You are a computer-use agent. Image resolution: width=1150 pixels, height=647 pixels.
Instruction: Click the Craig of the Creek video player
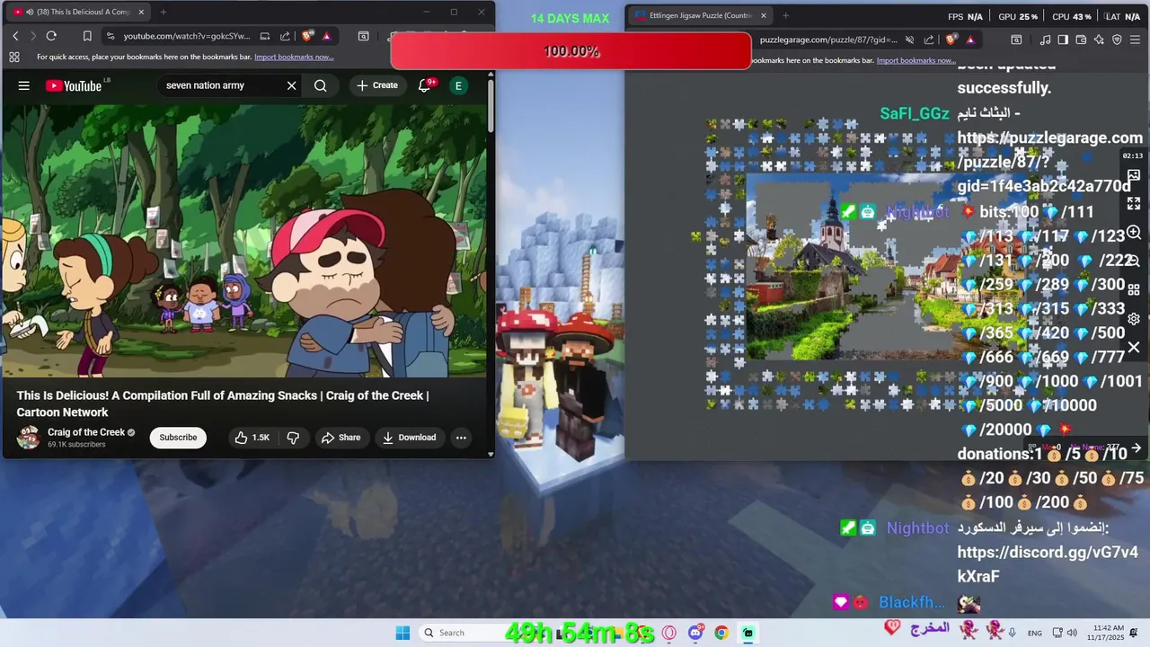click(243, 241)
